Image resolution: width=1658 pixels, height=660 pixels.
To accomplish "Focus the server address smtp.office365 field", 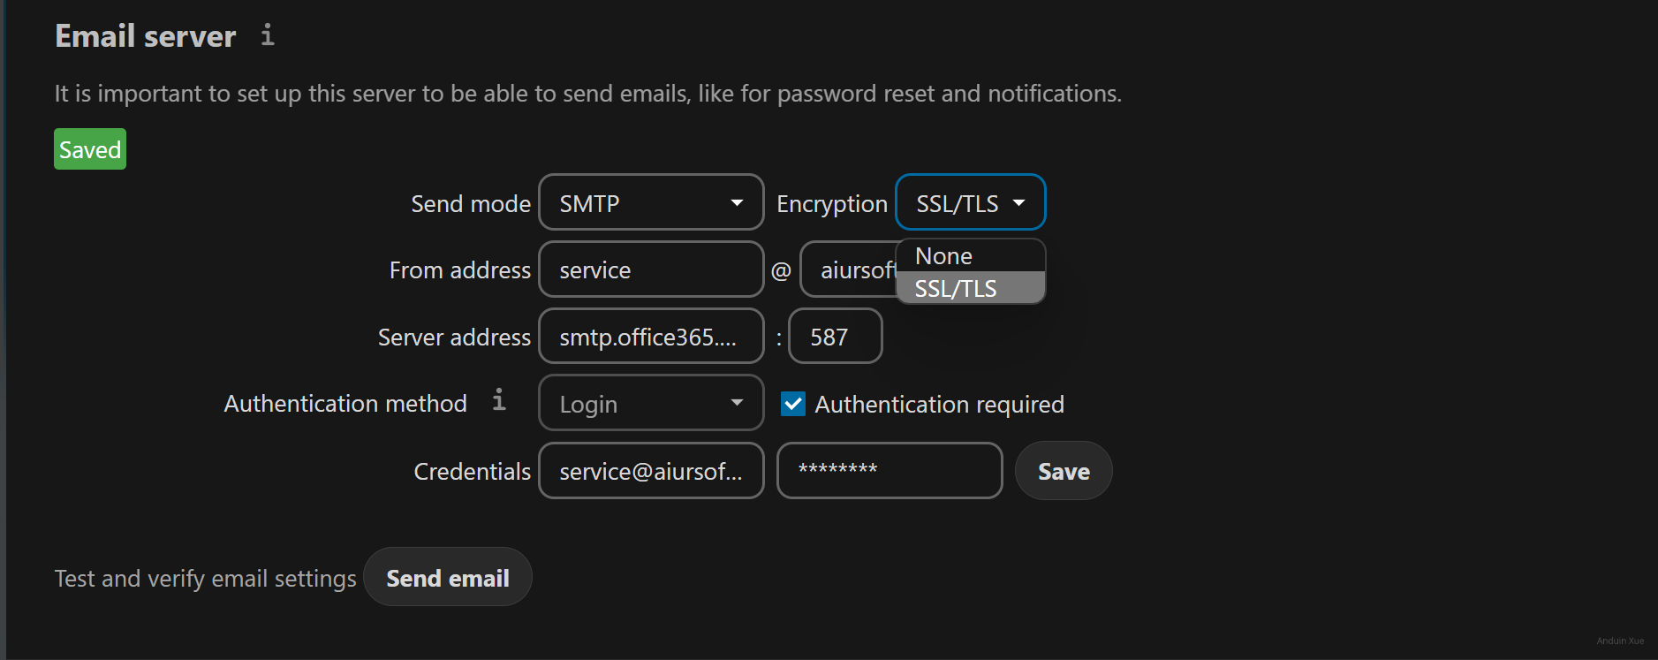I will (x=651, y=337).
